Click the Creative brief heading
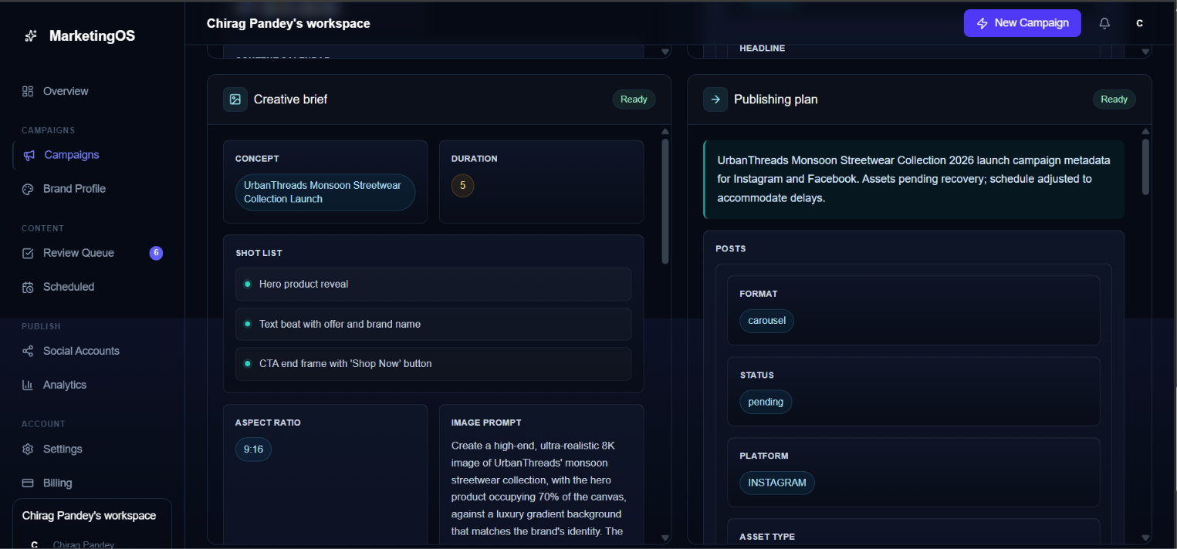This screenshot has width=1177, height=549. point(290,99)
